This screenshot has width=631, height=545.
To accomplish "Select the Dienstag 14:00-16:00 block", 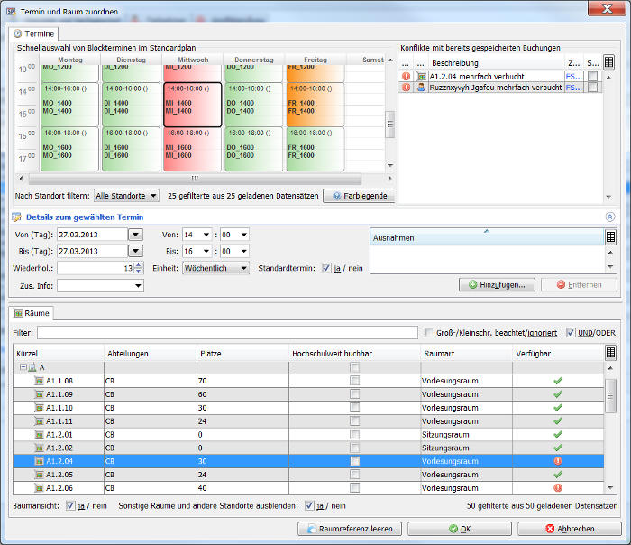I will [x=131, y=105].
